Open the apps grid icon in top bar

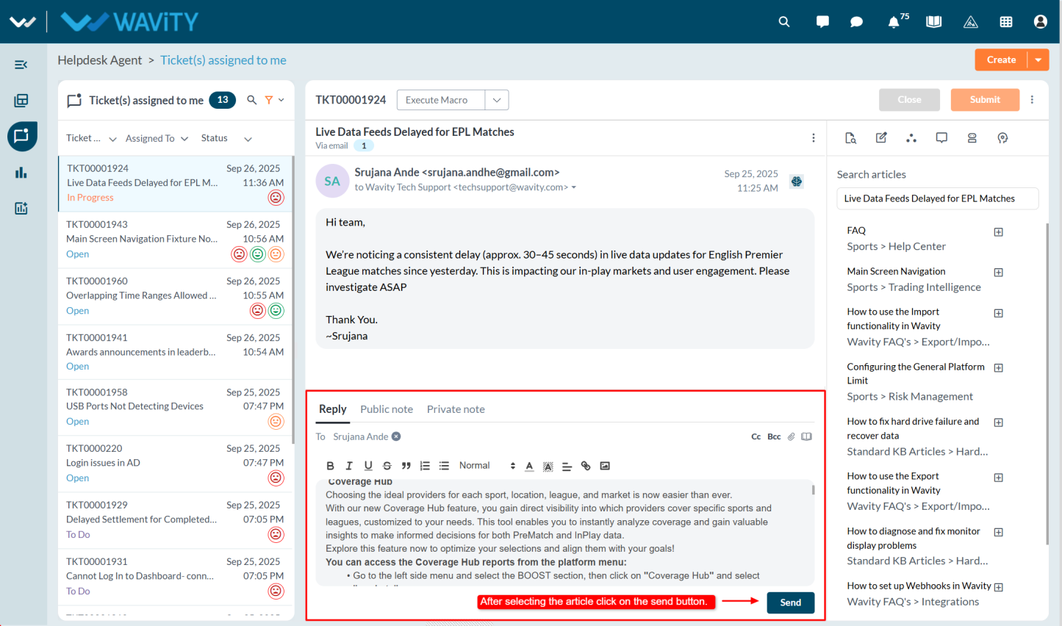[1006, 22]
